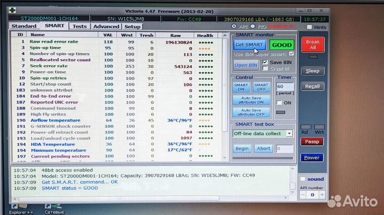Image resolution: width=384 pixels, height=215 pixels.
Task: Expand the Off-line data collect dropdown
Action: point(289,134)
